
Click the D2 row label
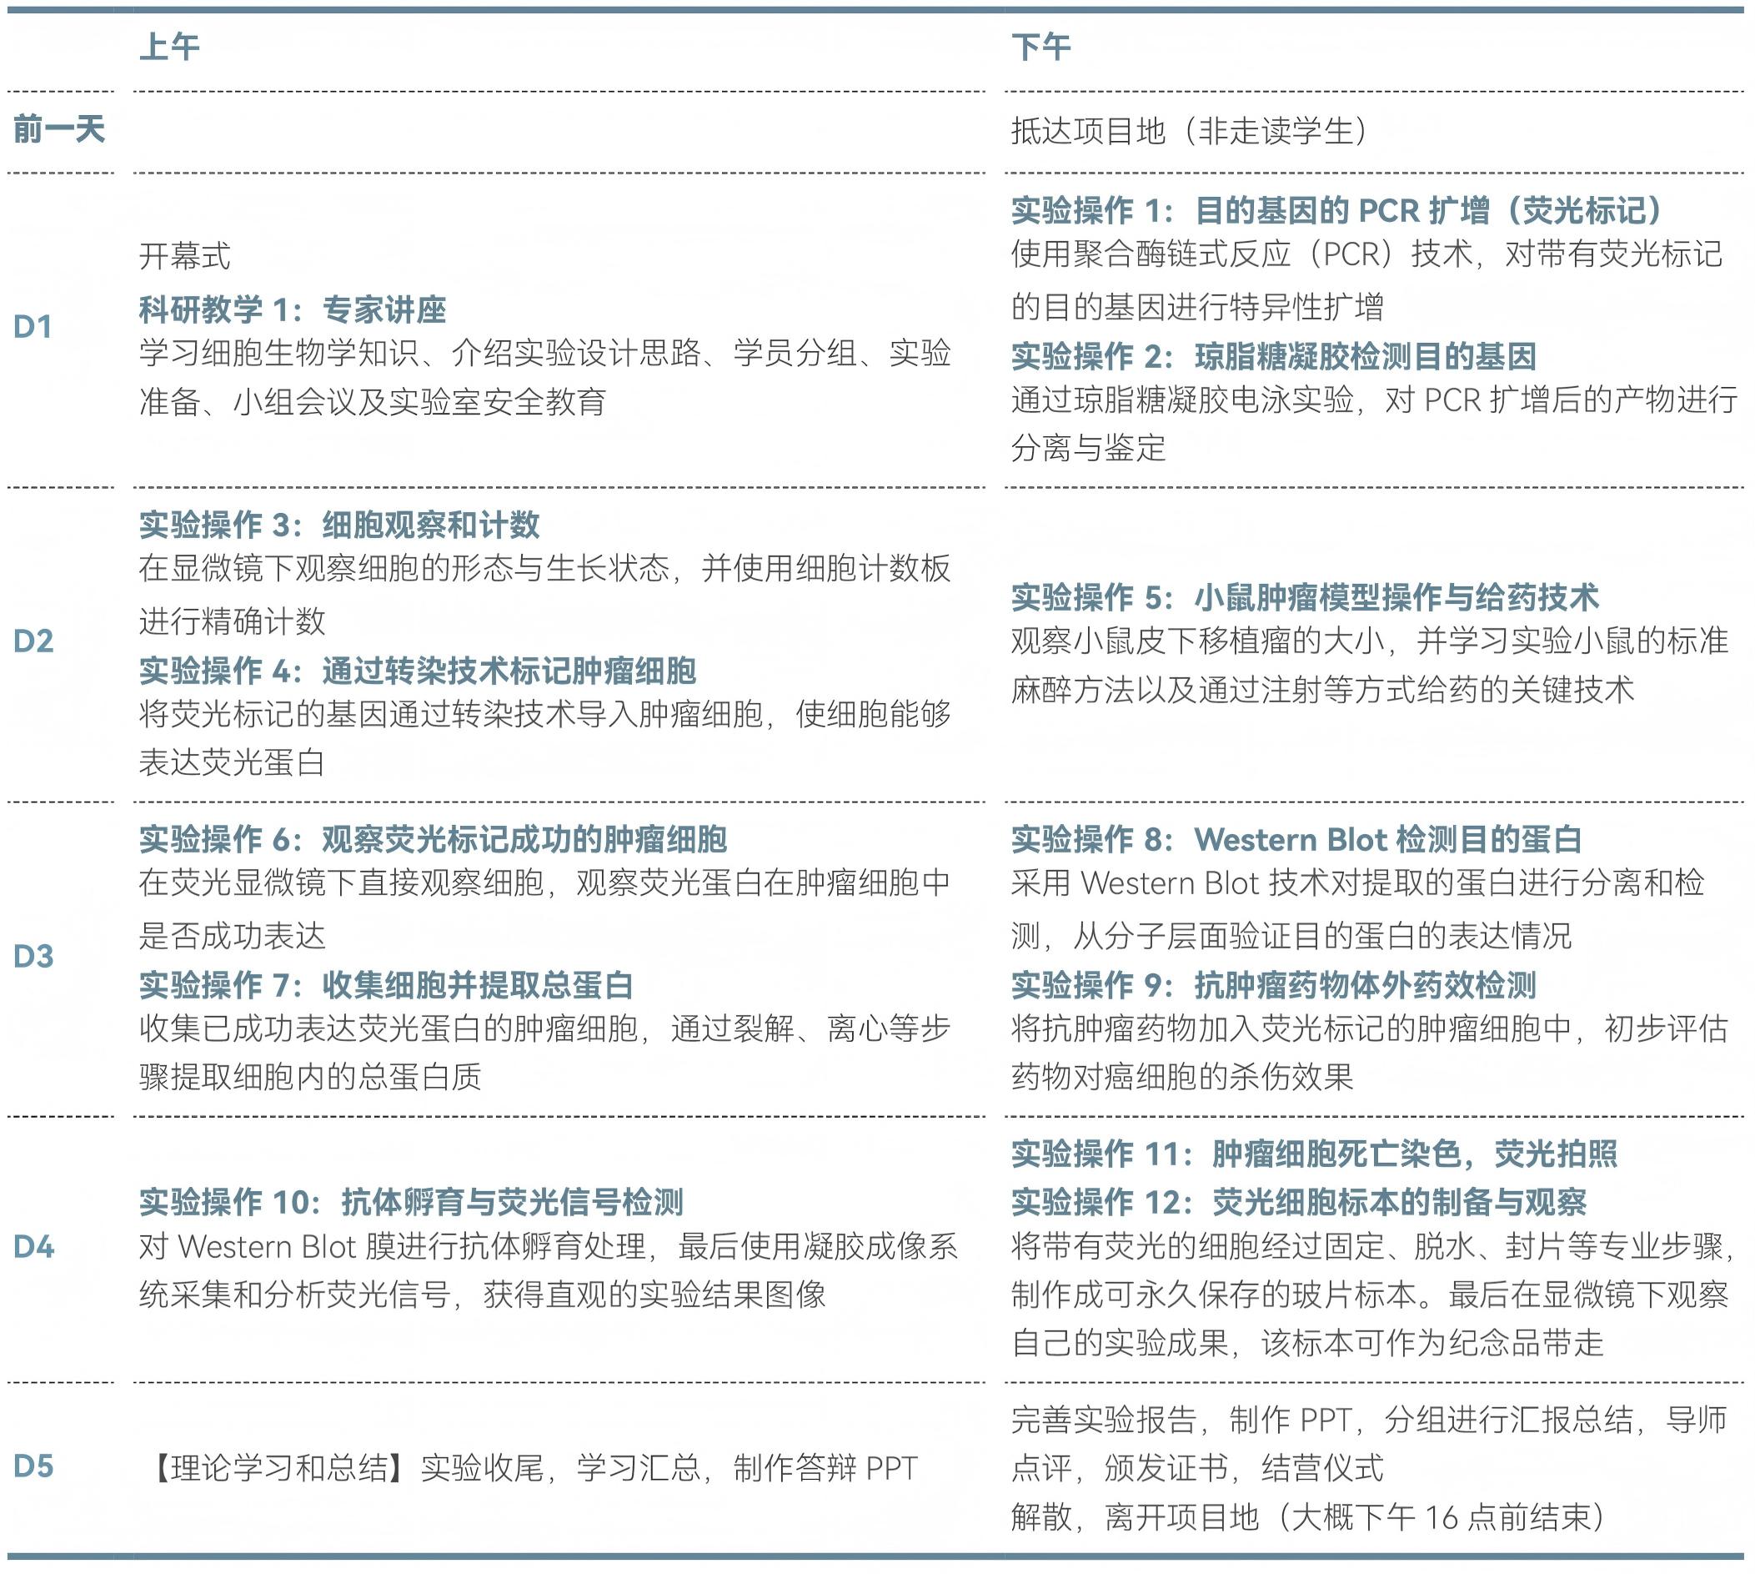(33, 641)
